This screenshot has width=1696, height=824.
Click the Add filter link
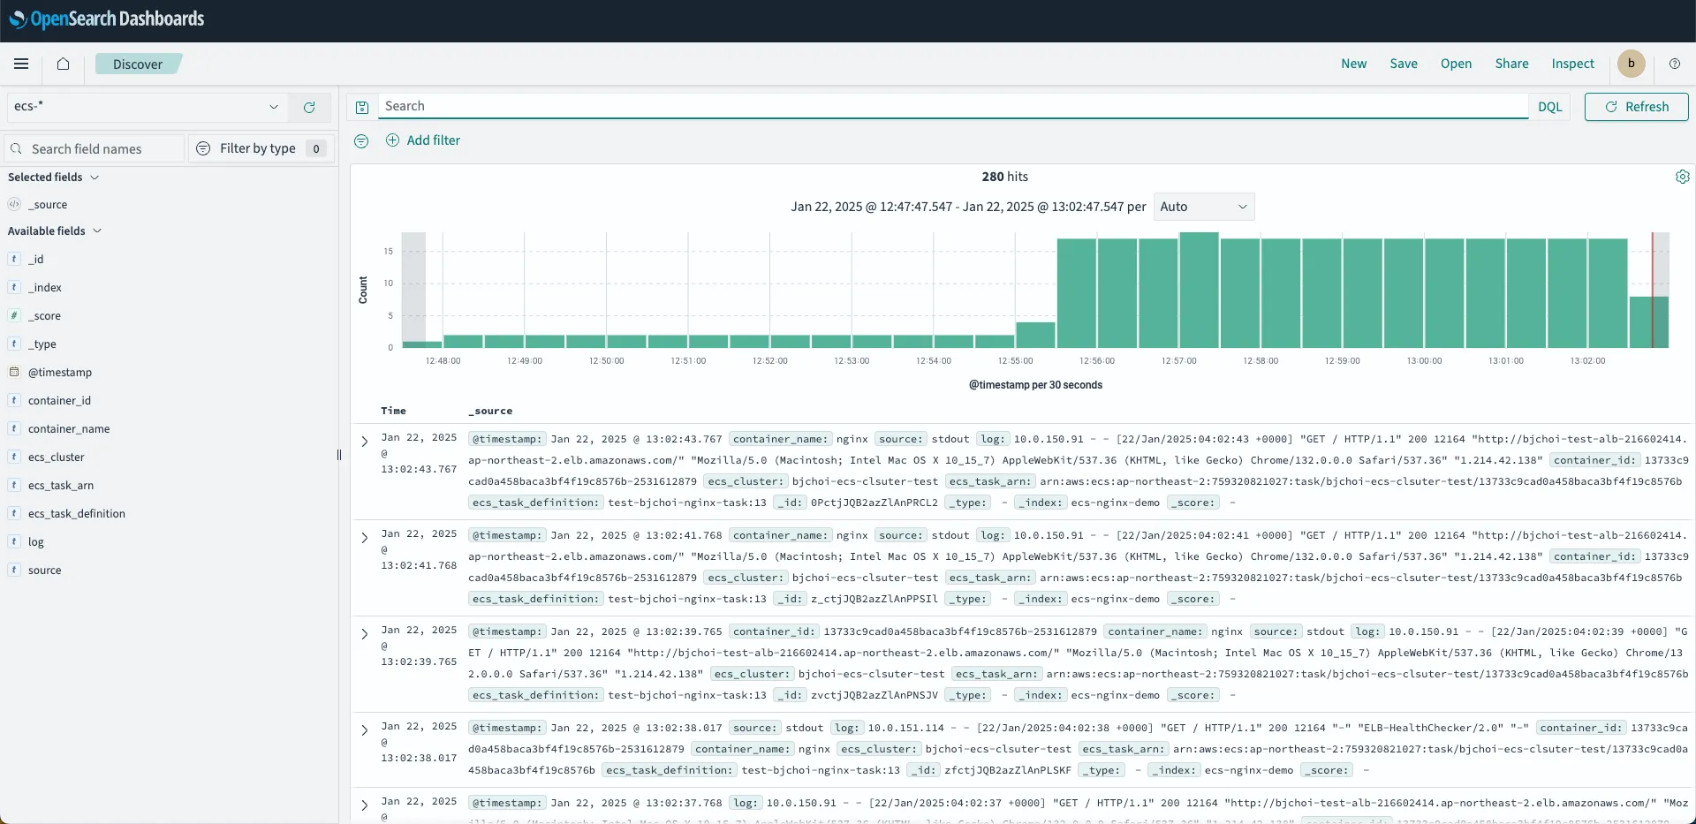click(423, 140)
